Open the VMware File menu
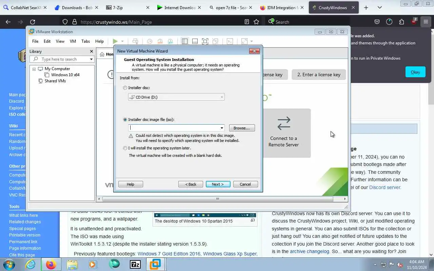Screen dimensions: 434x271 [35, 41]
